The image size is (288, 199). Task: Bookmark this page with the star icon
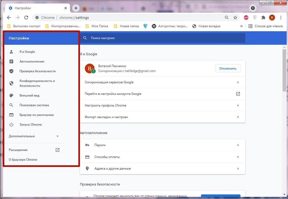pos(235,18)
